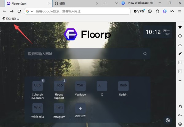Close the Floorp Start tab
The width and height of the screenshot is (184, 127).
tap(49, 4)
